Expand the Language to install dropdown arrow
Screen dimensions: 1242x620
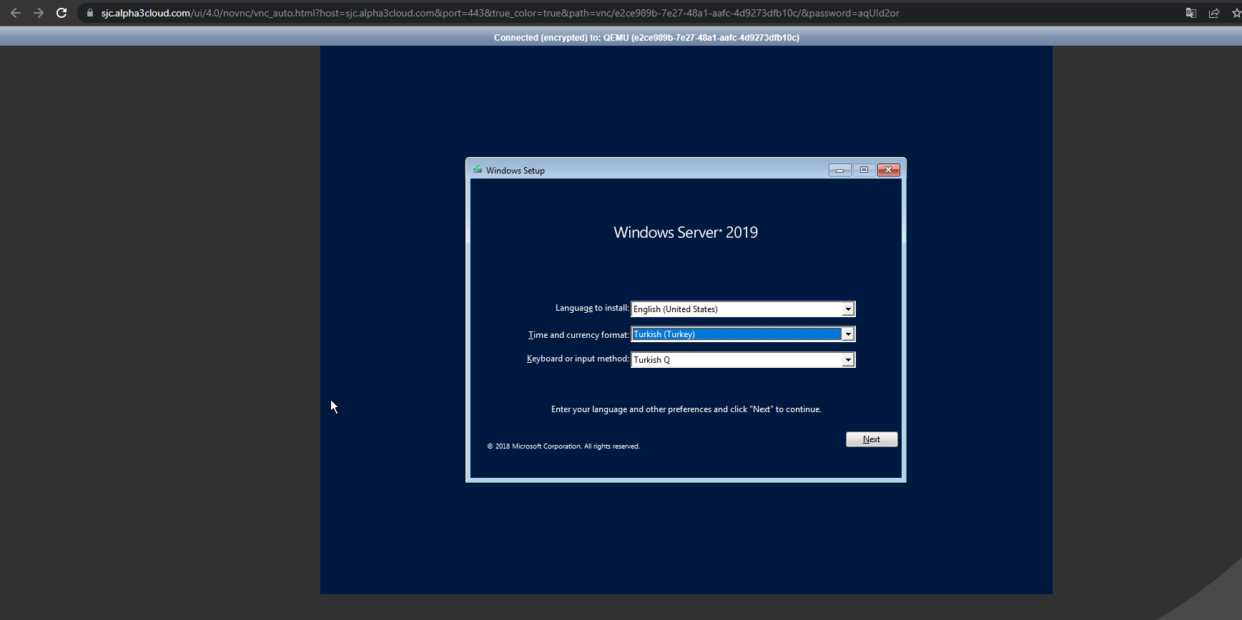click(848, 309)
